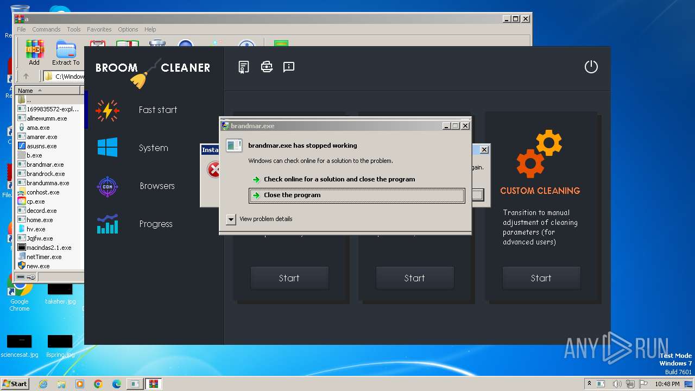
Task: Select sciencesat.jpg desktop file
Action: tap(20, 346)
